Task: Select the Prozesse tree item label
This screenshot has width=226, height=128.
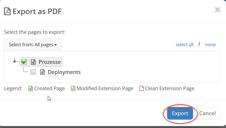Action: [x=49, y=62]
